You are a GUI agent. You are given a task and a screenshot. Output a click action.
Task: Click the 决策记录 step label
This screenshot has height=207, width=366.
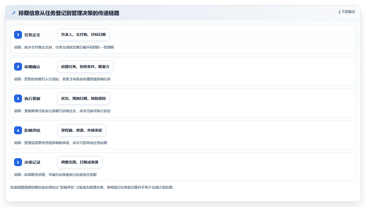(x=32, y=162)
